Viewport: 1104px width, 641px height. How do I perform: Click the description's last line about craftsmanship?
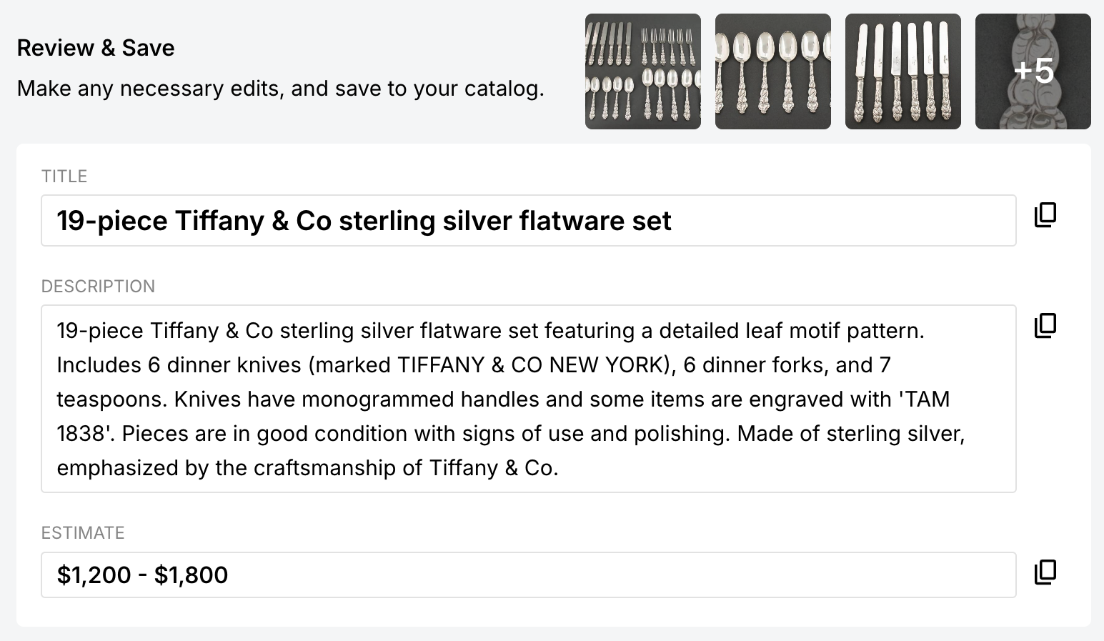coord(307,468)
